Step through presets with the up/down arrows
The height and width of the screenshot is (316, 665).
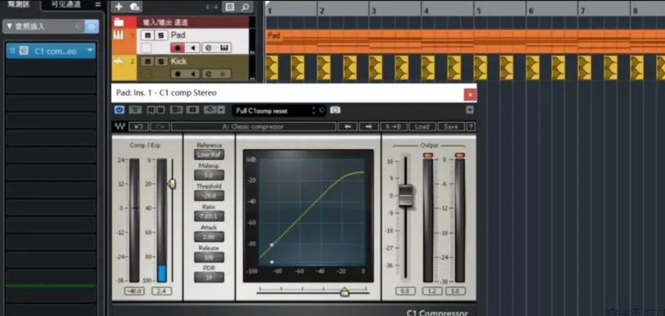(x=314, y=111)
